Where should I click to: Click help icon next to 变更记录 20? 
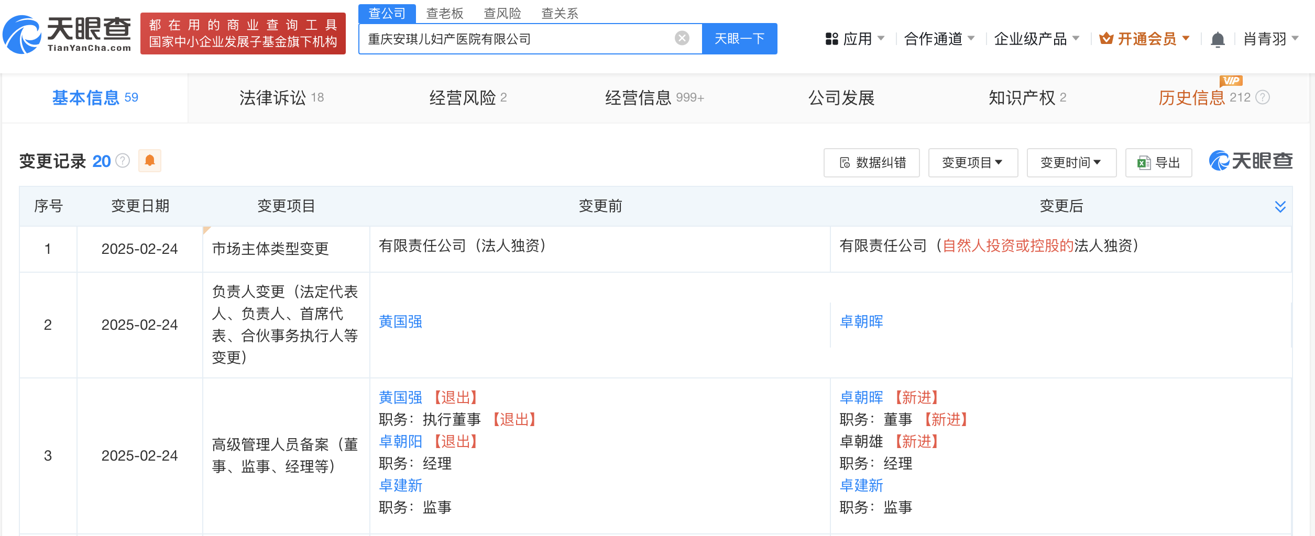pyautogui.click(x=123, y=161)
